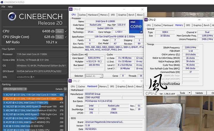214x131 pixels.
Task: Click the Tools button in CPU-Z
Action: (182, 93)
